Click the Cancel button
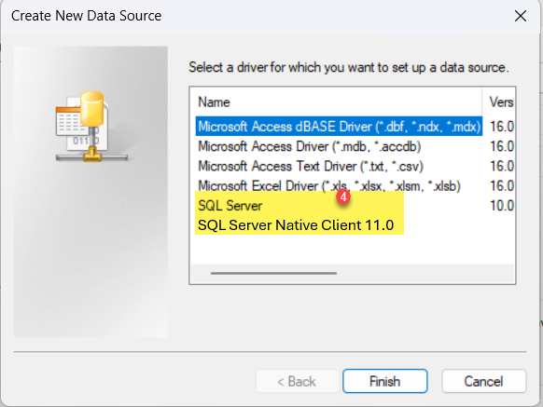The height and width of the screenshot is (407, 543). coord(484,382)
